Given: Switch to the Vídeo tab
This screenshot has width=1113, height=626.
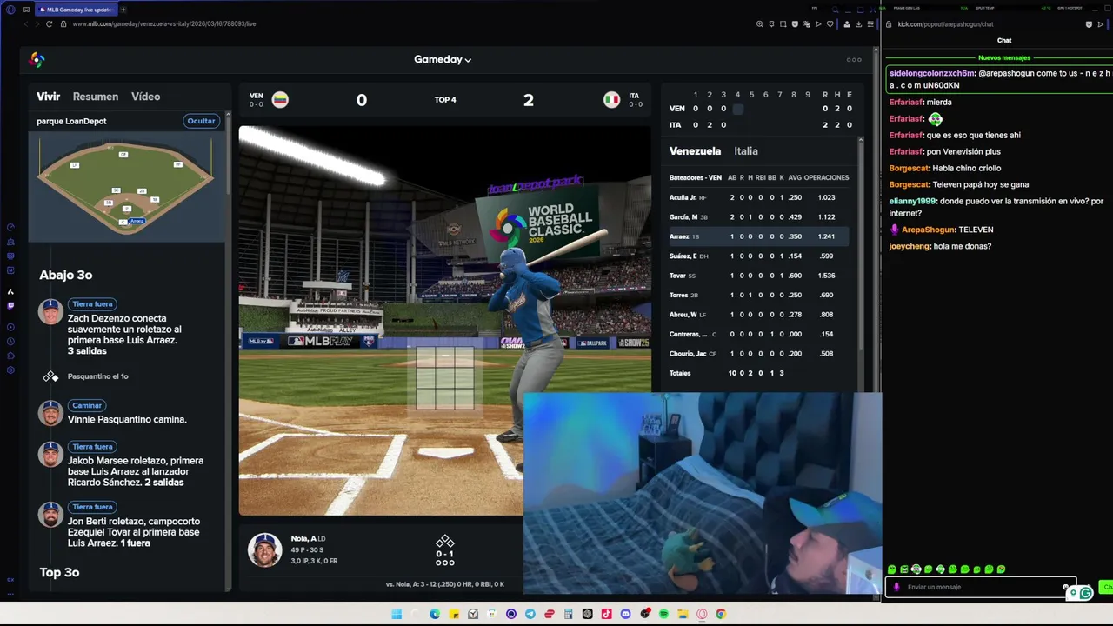Looking at the screenshot, I should pyautogui.click(x=145, y=97).
